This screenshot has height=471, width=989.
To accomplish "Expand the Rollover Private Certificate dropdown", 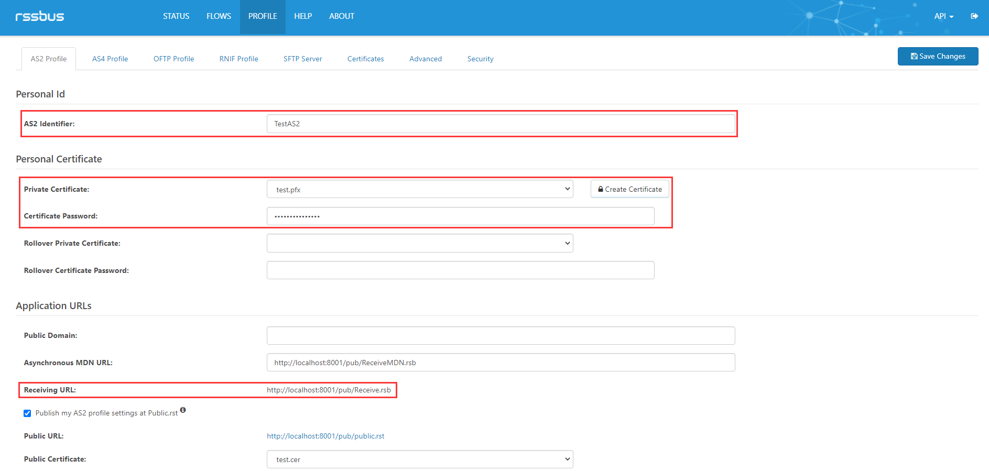I will pos(419,243).
